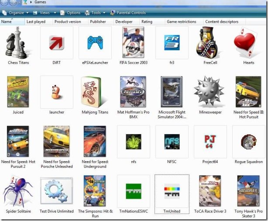
Task: Select the Minesweeper spiked mine icon
Action: (209, 92)
